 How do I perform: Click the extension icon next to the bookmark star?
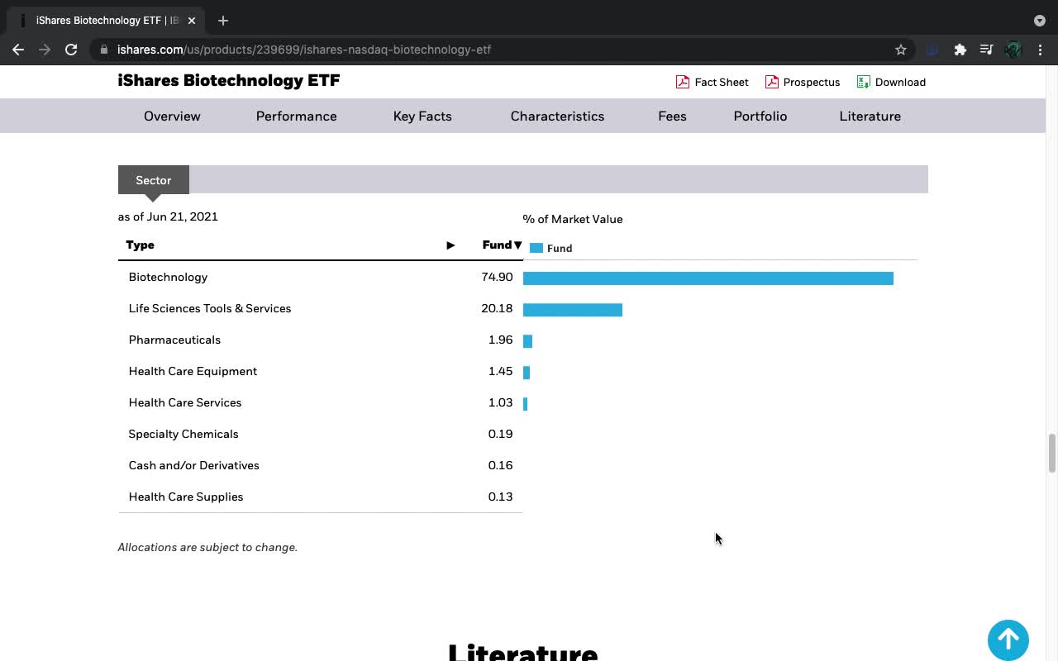tap(932, 50)
